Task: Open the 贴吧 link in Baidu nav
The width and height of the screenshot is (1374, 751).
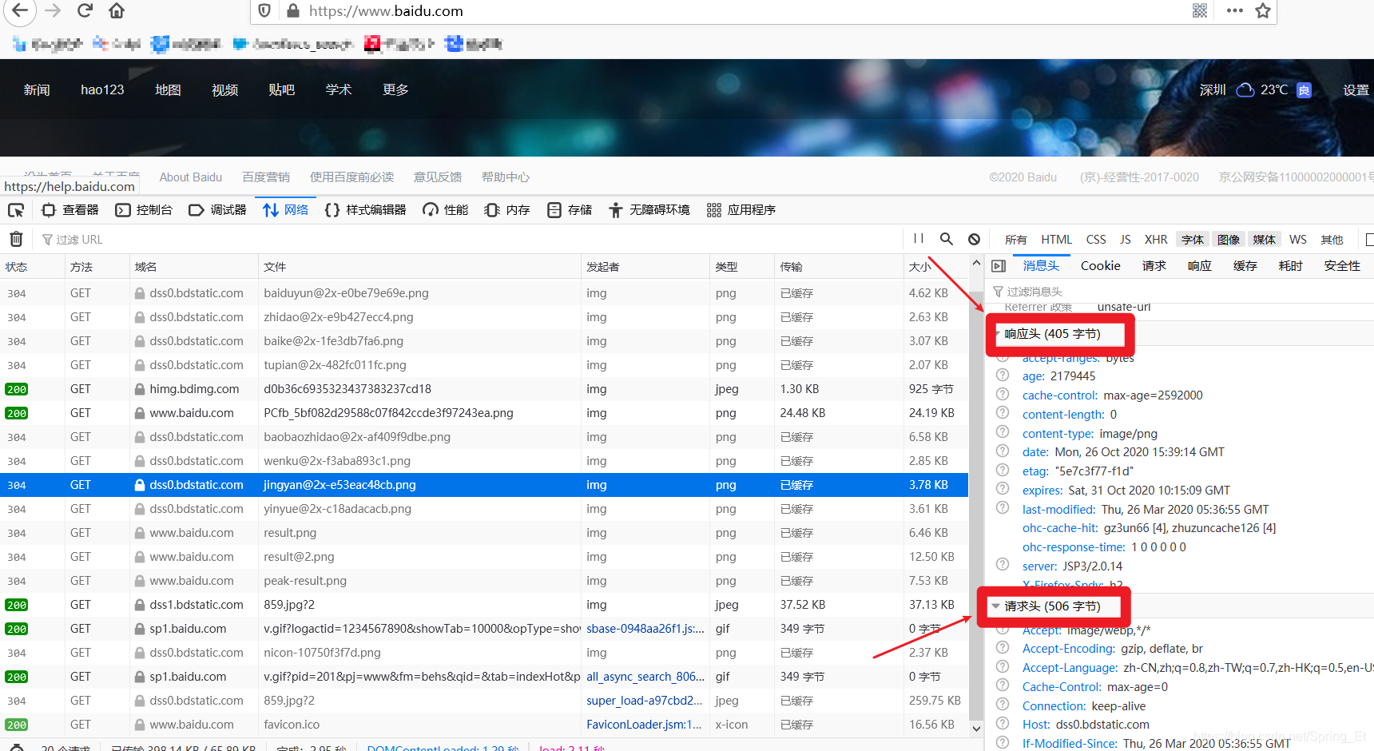Action: click(x=281, y=89)
